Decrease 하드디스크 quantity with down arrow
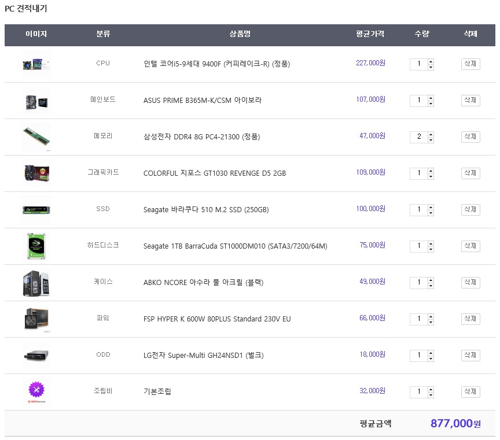The height and width of the screenshot is (440, 500). [431, 249]
